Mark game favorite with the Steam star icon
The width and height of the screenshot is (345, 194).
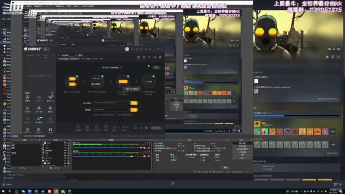coord(339,57)
